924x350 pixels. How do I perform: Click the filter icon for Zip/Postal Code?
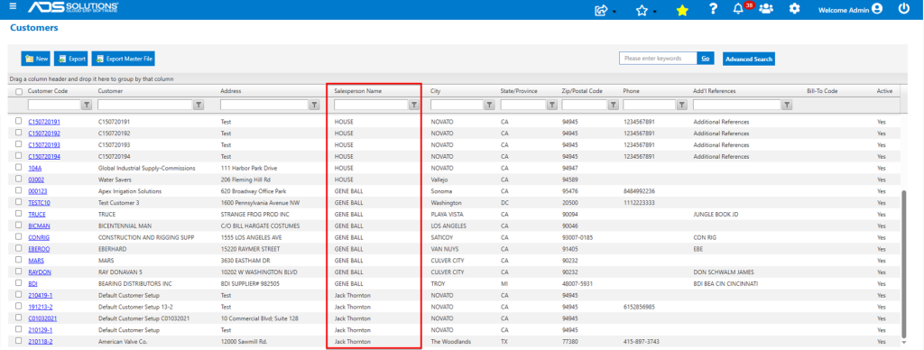coord(614,105)
